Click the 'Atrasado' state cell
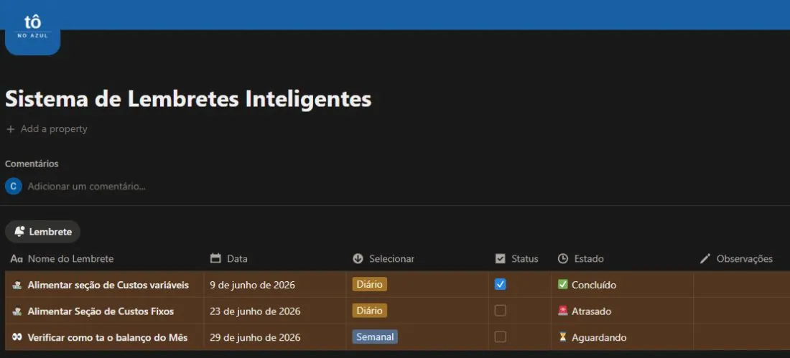 pos(622,311)
